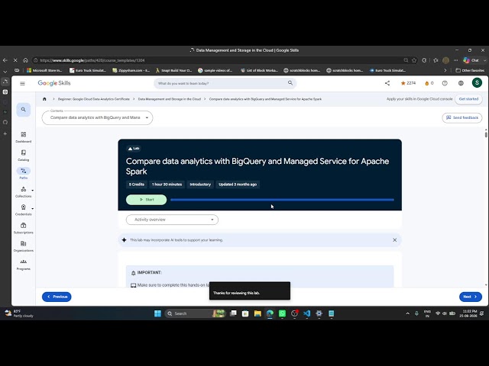The image size is (489, 366).
Task: Click the blue lab progress bar
Action: pyautogui.click(x=282, y=200)
